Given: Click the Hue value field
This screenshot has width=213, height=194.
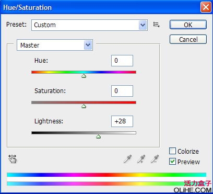Looking at the screenshot, I should coord(122,61).
